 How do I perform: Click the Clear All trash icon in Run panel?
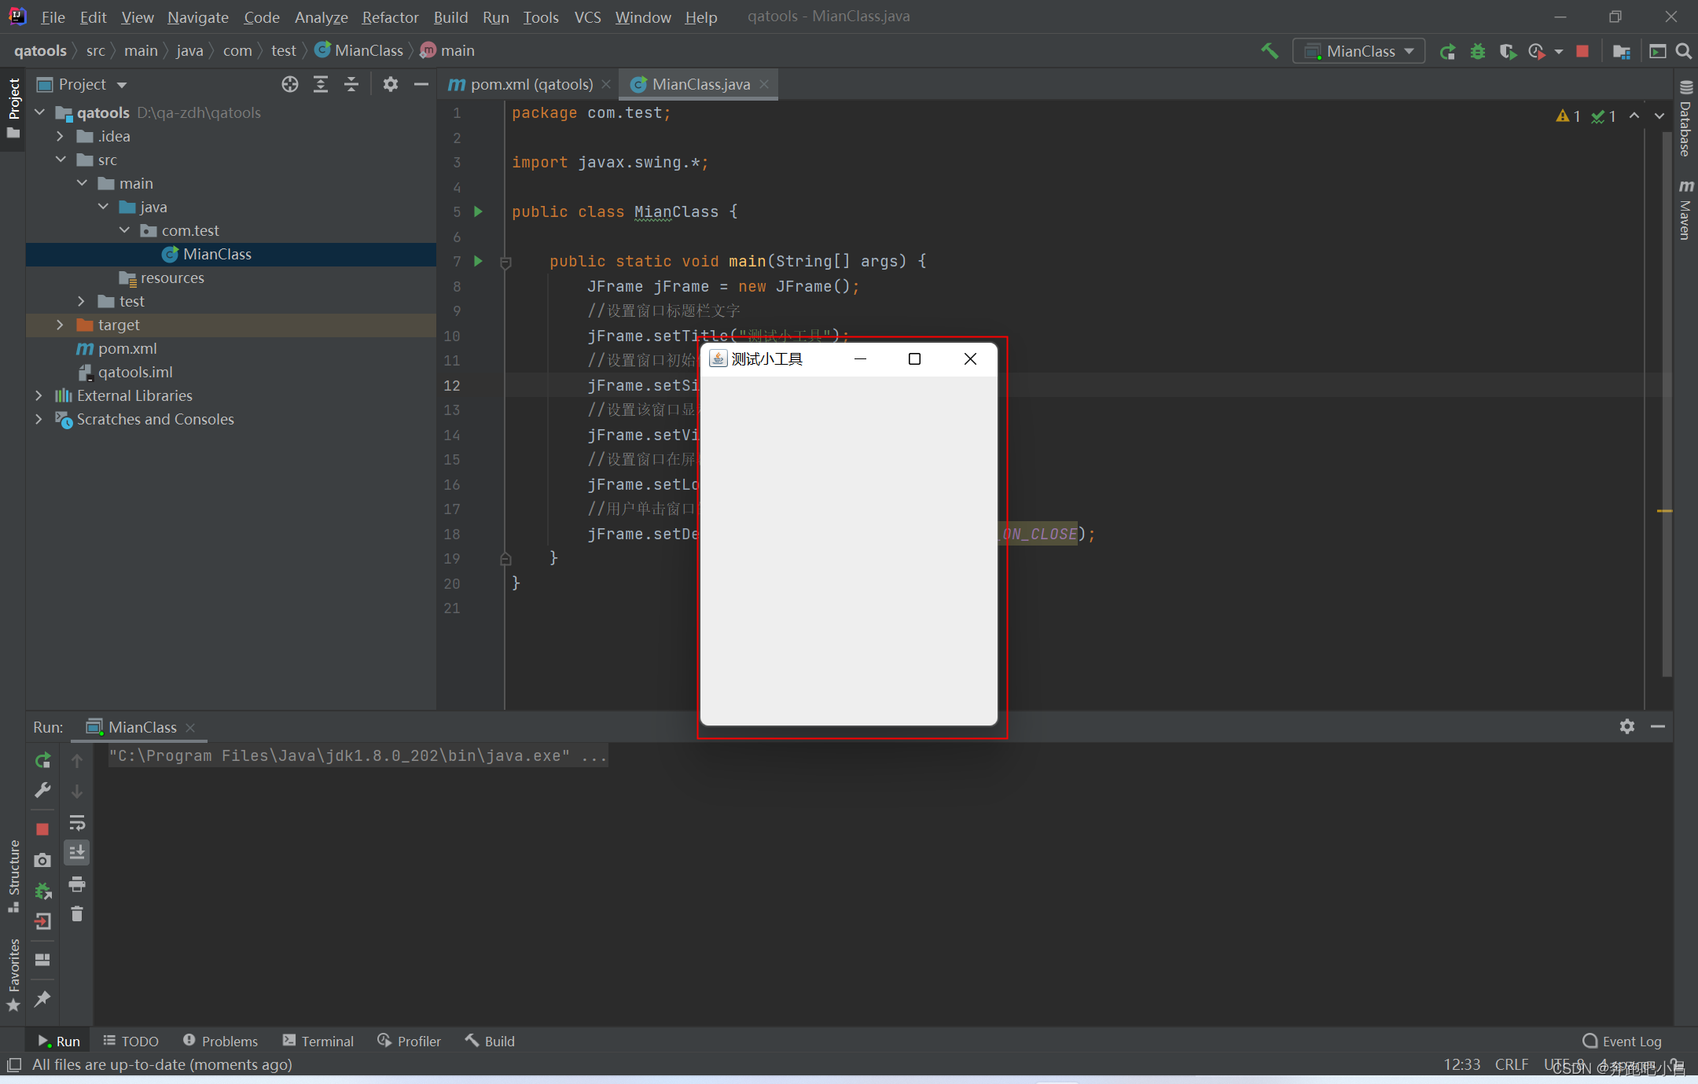[77, 913]
